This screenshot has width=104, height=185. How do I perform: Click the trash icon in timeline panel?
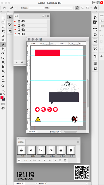click(x=65, y=160)
